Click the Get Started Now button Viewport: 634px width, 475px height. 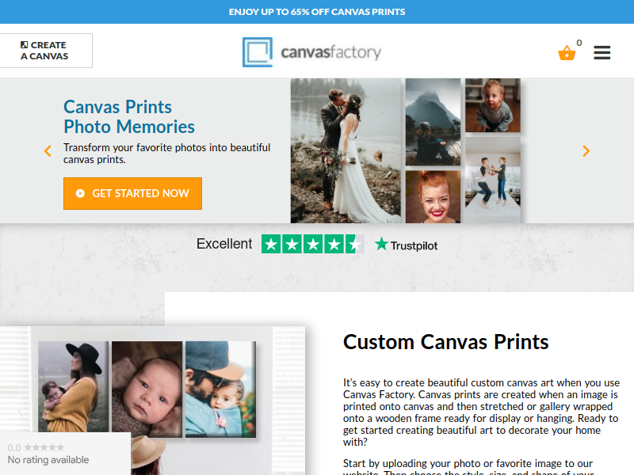pos(132,193)
